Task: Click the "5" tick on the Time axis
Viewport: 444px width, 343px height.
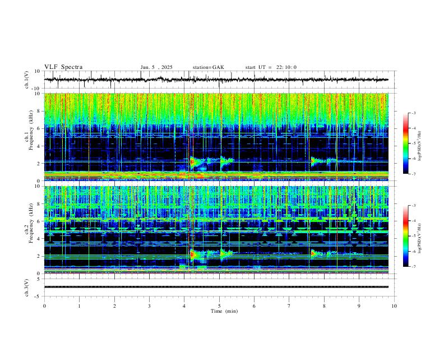Action: [219, 306]
